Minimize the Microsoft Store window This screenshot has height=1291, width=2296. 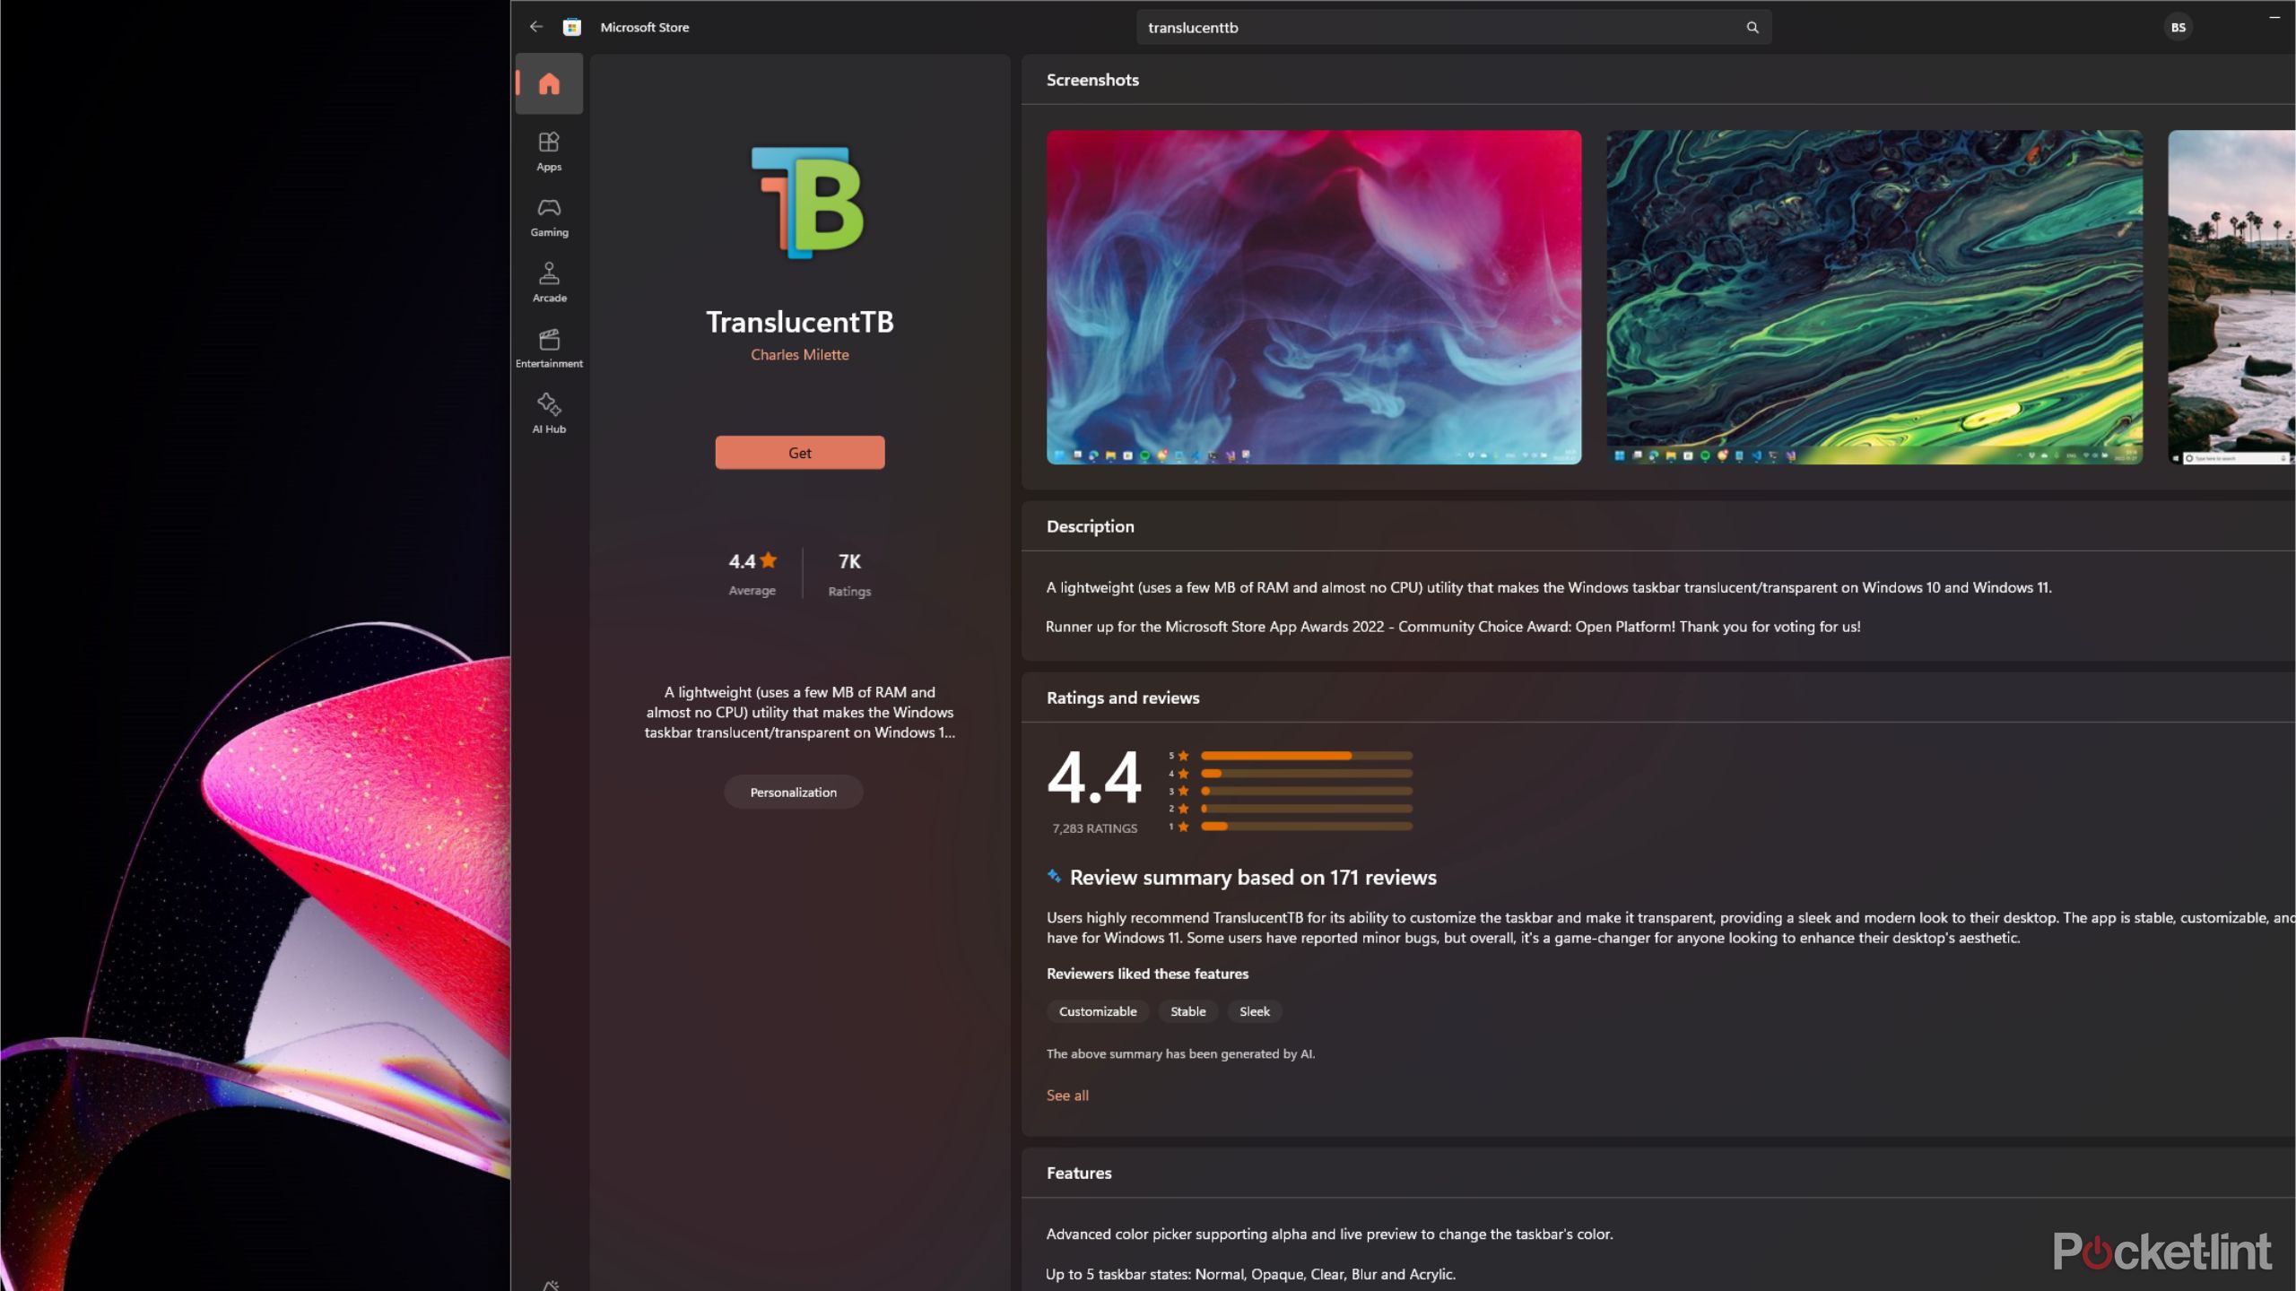pyautogui.click(x=2274, y=18)
